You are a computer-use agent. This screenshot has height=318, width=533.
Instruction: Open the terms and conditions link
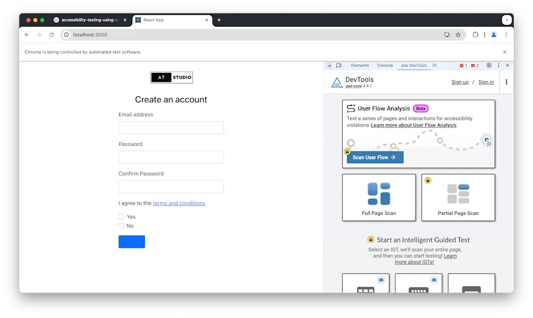[x=179, y=203]
